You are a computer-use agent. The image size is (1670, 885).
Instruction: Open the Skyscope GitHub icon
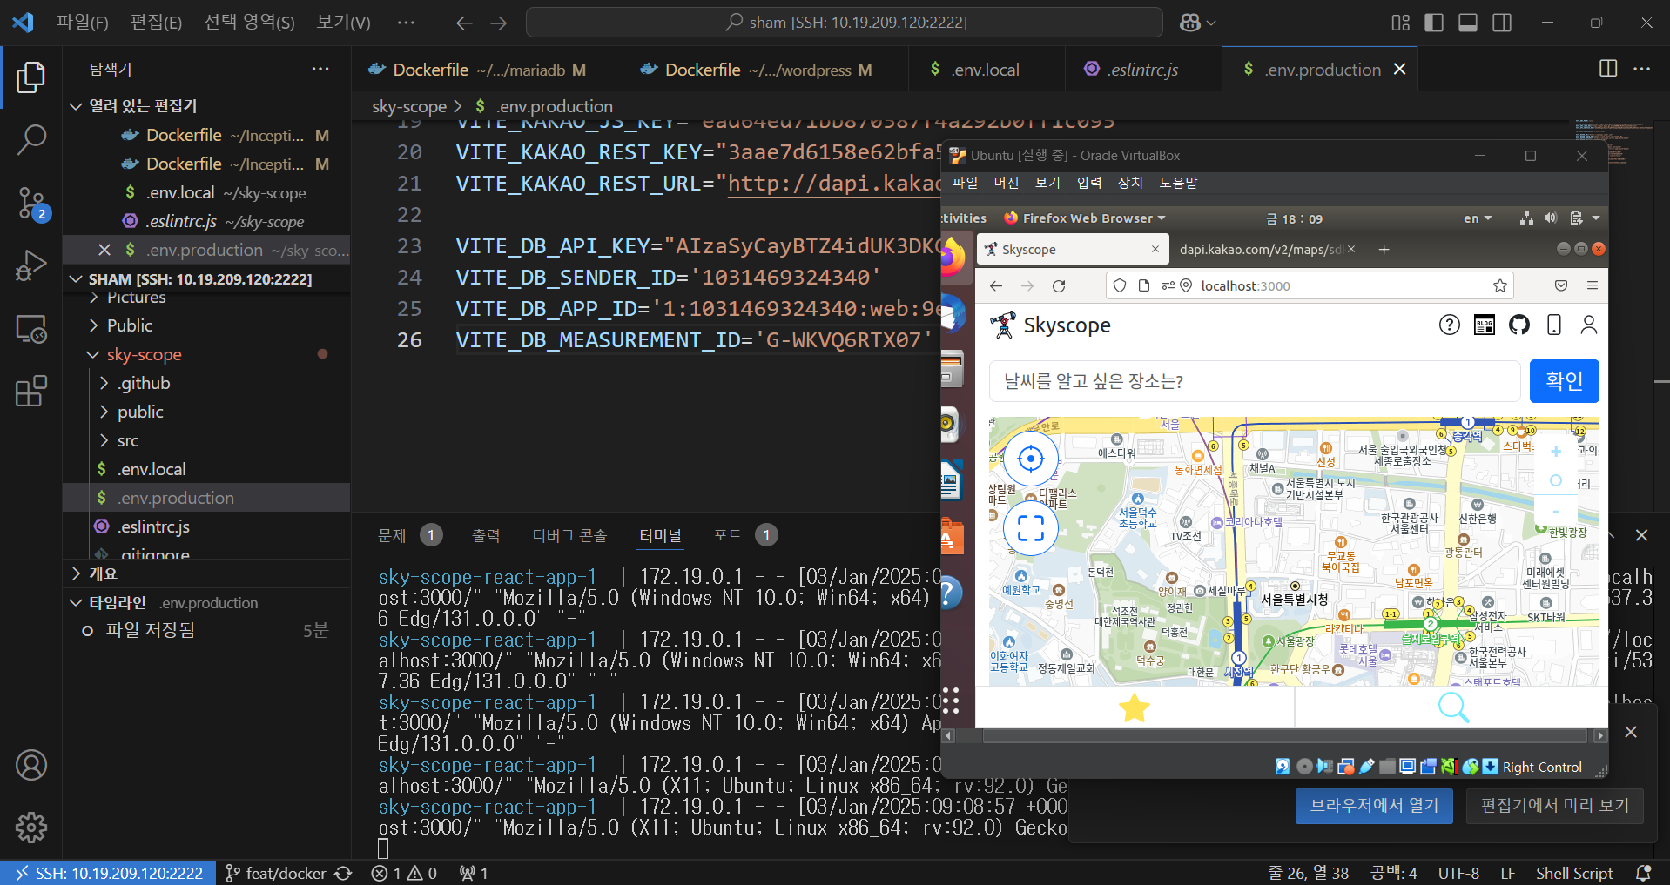click(x=1519, y=325)
